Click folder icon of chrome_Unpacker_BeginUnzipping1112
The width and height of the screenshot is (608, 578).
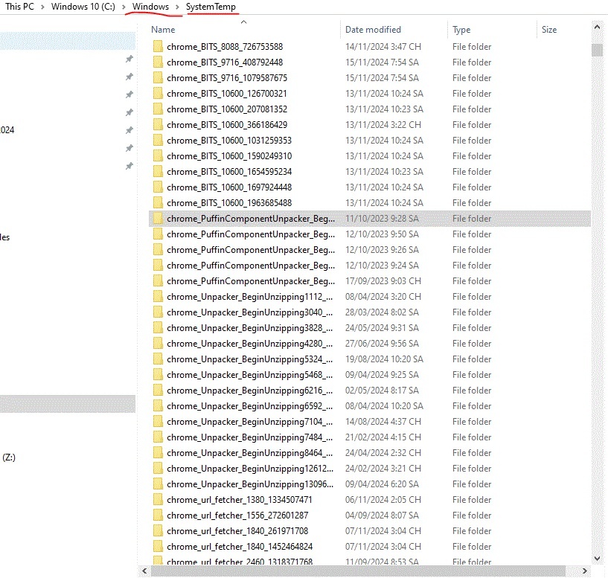[x=158, y=297]
